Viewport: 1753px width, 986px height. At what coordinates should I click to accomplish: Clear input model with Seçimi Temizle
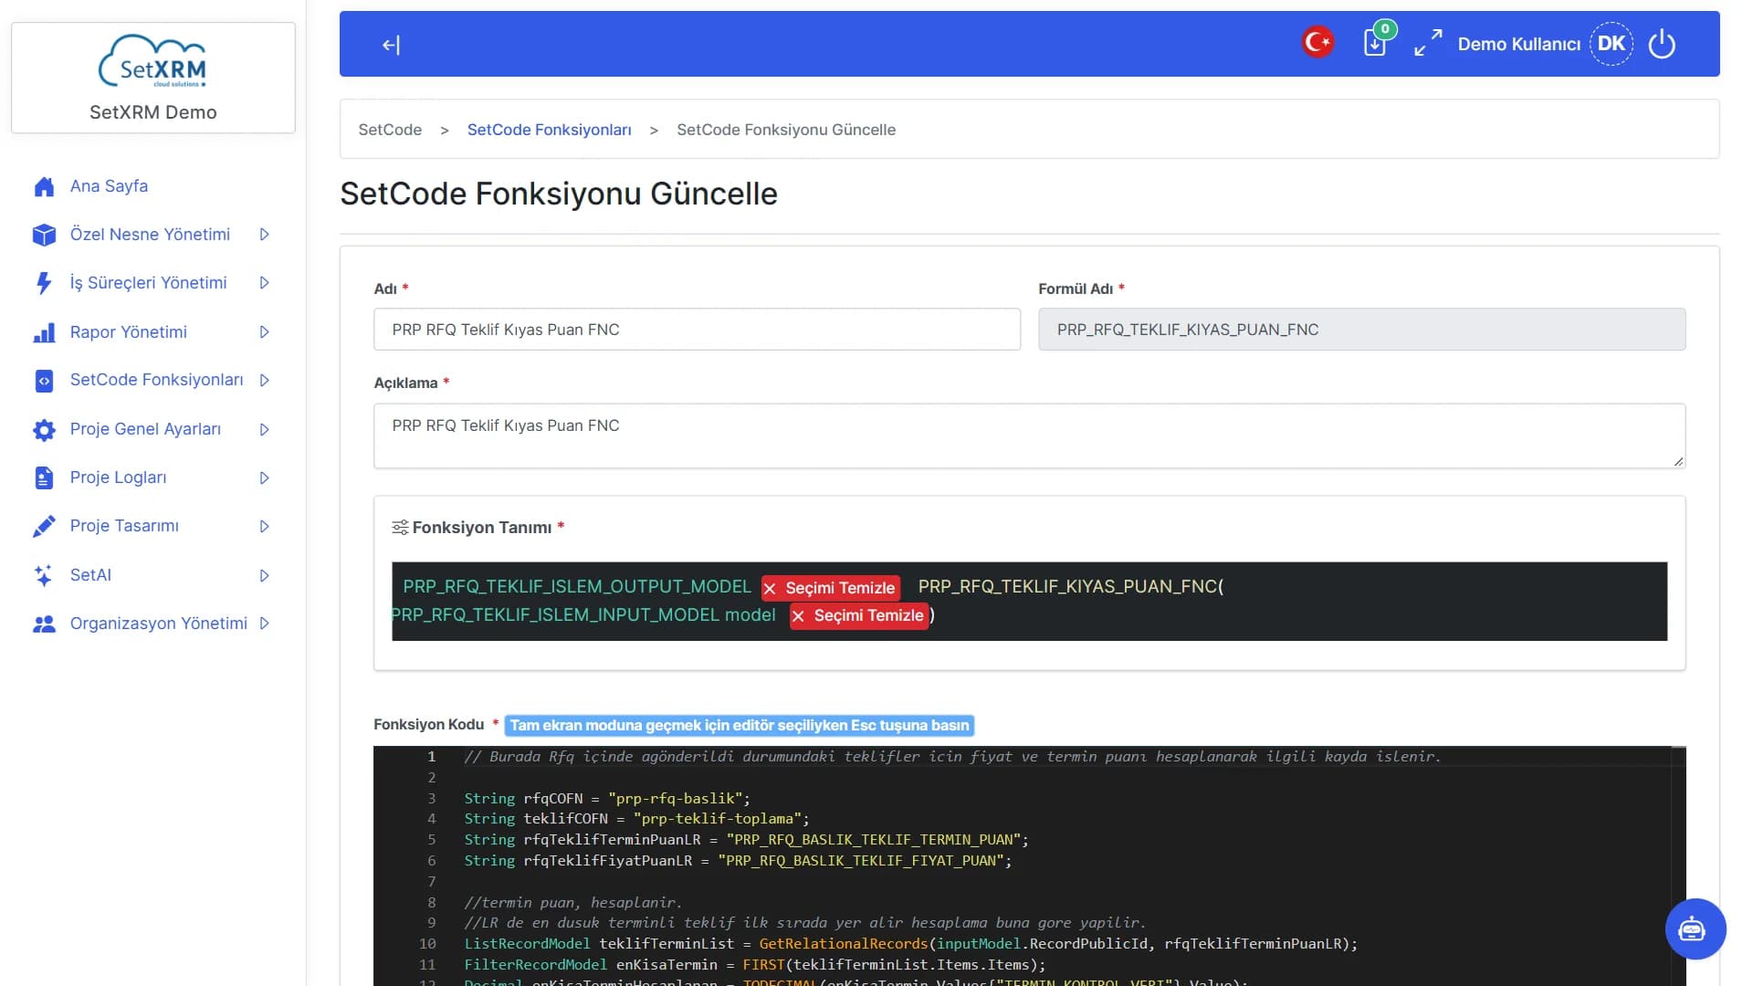click(859, 615)
